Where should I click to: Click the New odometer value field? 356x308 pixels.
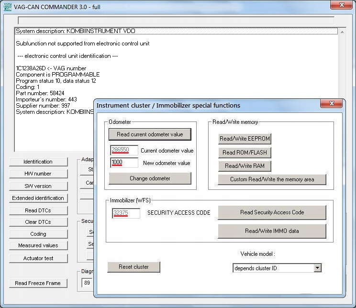pos(124,163)
